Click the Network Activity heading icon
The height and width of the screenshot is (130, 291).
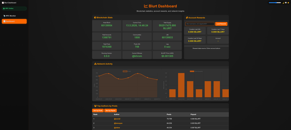point(95,64)
